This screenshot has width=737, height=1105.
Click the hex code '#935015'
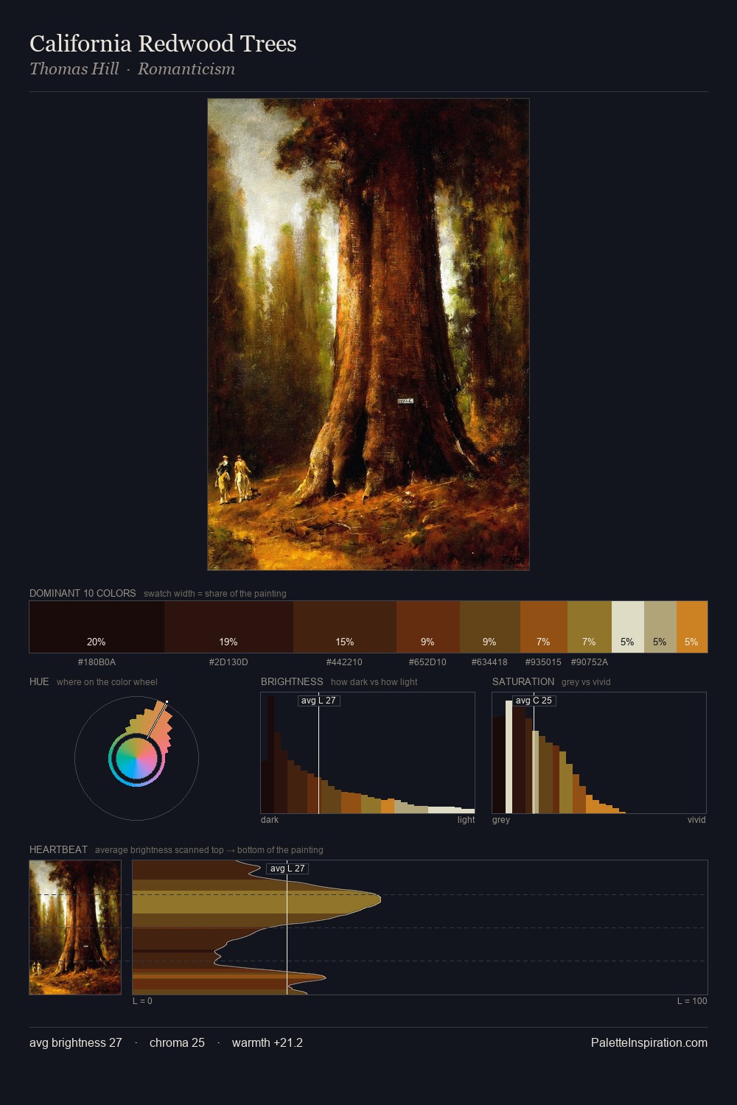(x=543, y=662)
